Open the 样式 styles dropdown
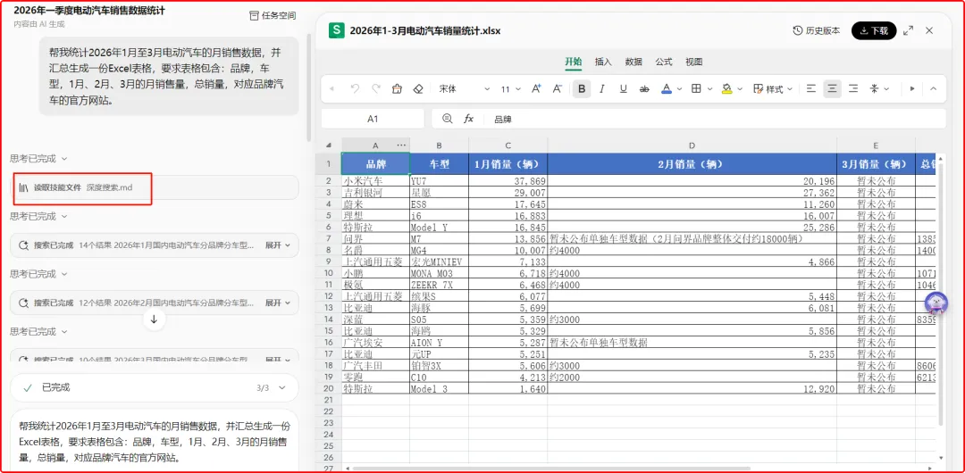The image size is (965, 473). pos(773,89)
